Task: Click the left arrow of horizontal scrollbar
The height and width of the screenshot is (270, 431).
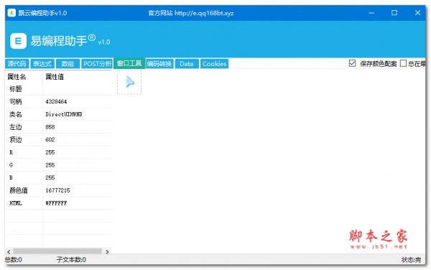Action: 9,251
